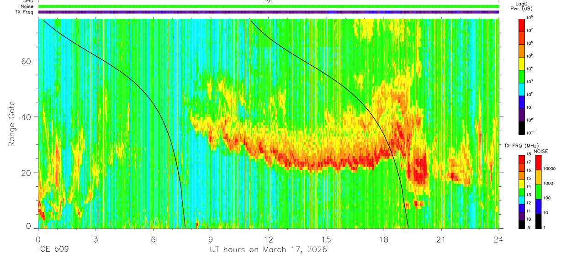Click the 10^8 label atop Lag0 Pwr colorbar
The image size is (561, 259).
(x=529, y=18)
